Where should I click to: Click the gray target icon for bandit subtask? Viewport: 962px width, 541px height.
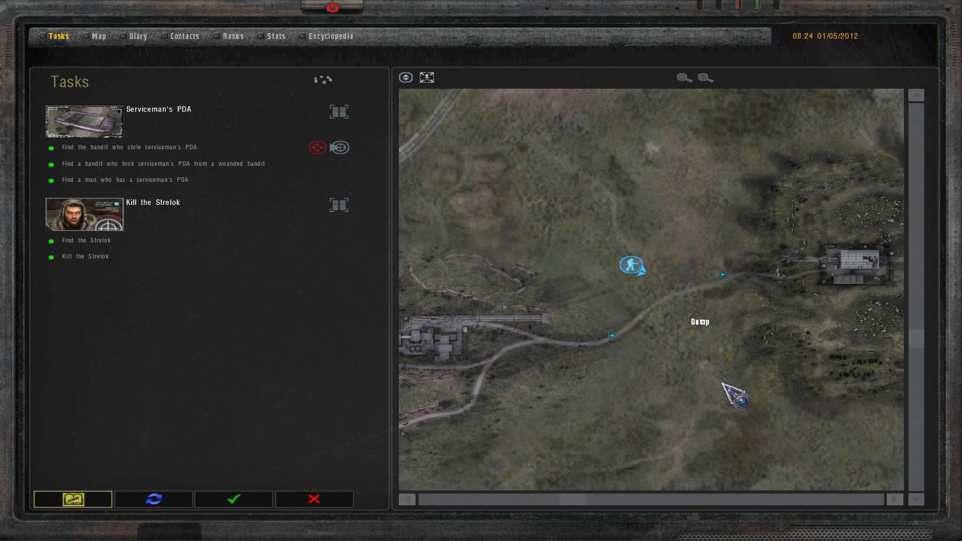click(x=340, y=147)
